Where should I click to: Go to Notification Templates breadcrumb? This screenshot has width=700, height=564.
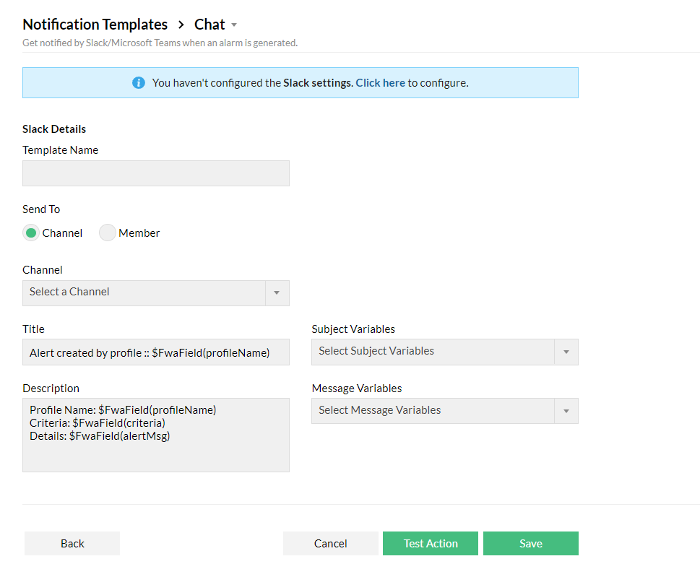click(95, 25)
